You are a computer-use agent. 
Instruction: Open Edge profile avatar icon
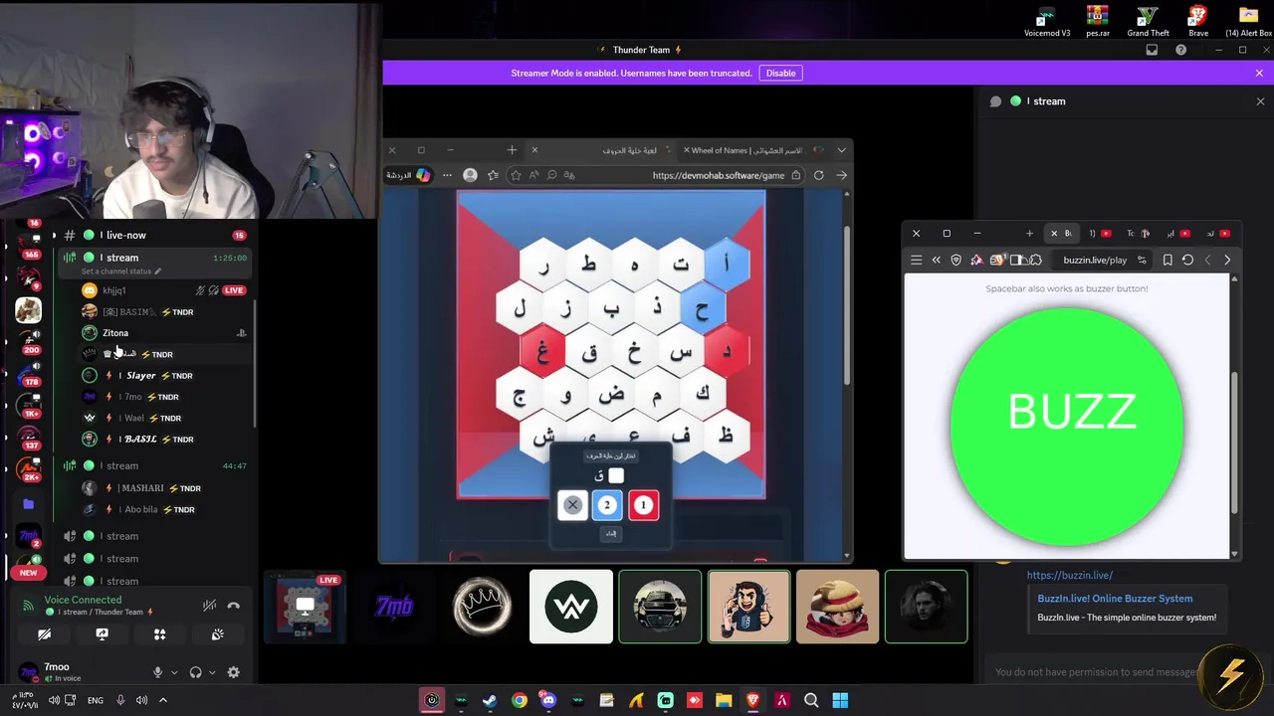click(470, 175)
